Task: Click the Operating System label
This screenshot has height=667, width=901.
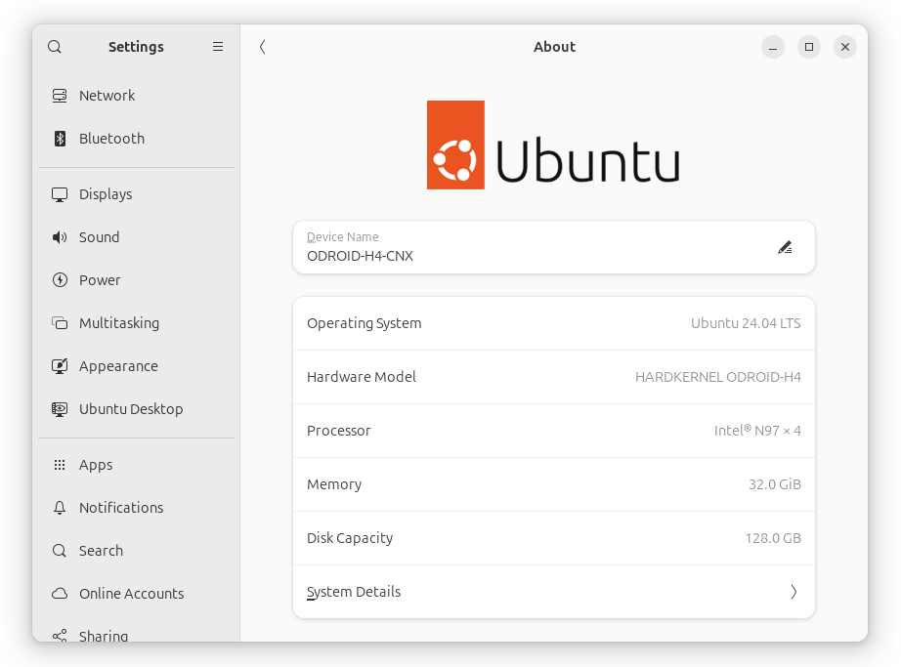Action: point(365,324)
